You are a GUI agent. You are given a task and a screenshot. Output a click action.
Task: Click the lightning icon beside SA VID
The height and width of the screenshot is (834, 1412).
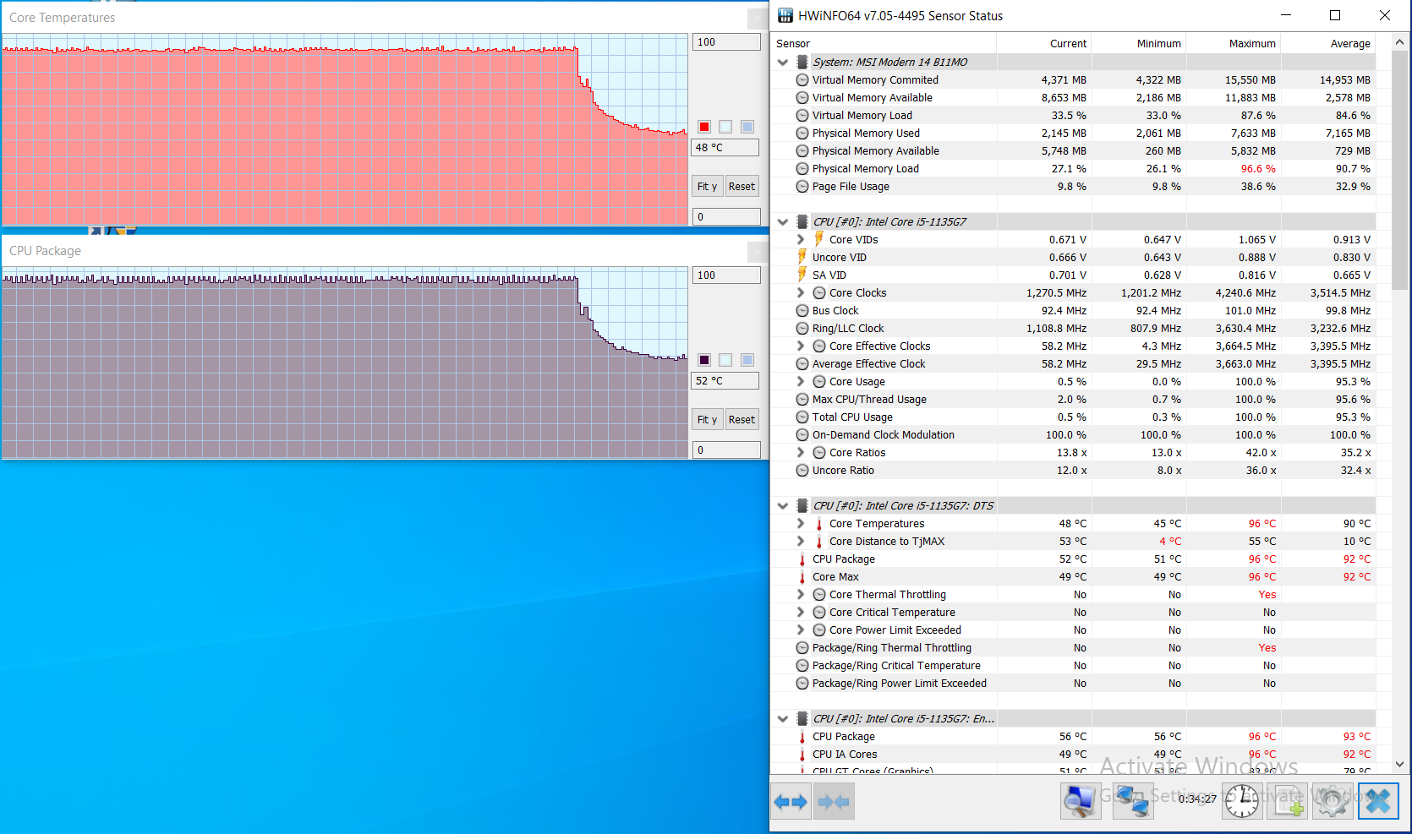[x=802, y=275]
